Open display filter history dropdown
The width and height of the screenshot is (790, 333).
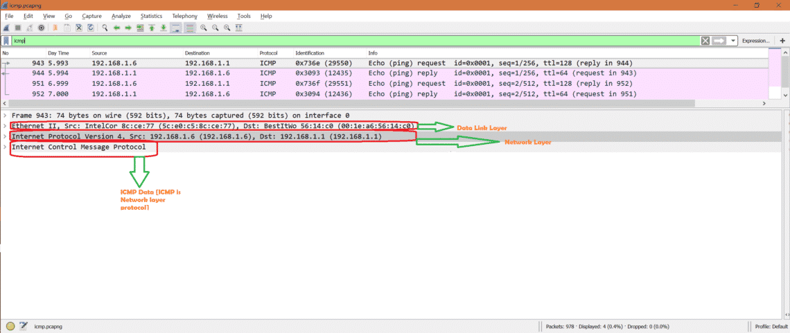pos(732,41)
